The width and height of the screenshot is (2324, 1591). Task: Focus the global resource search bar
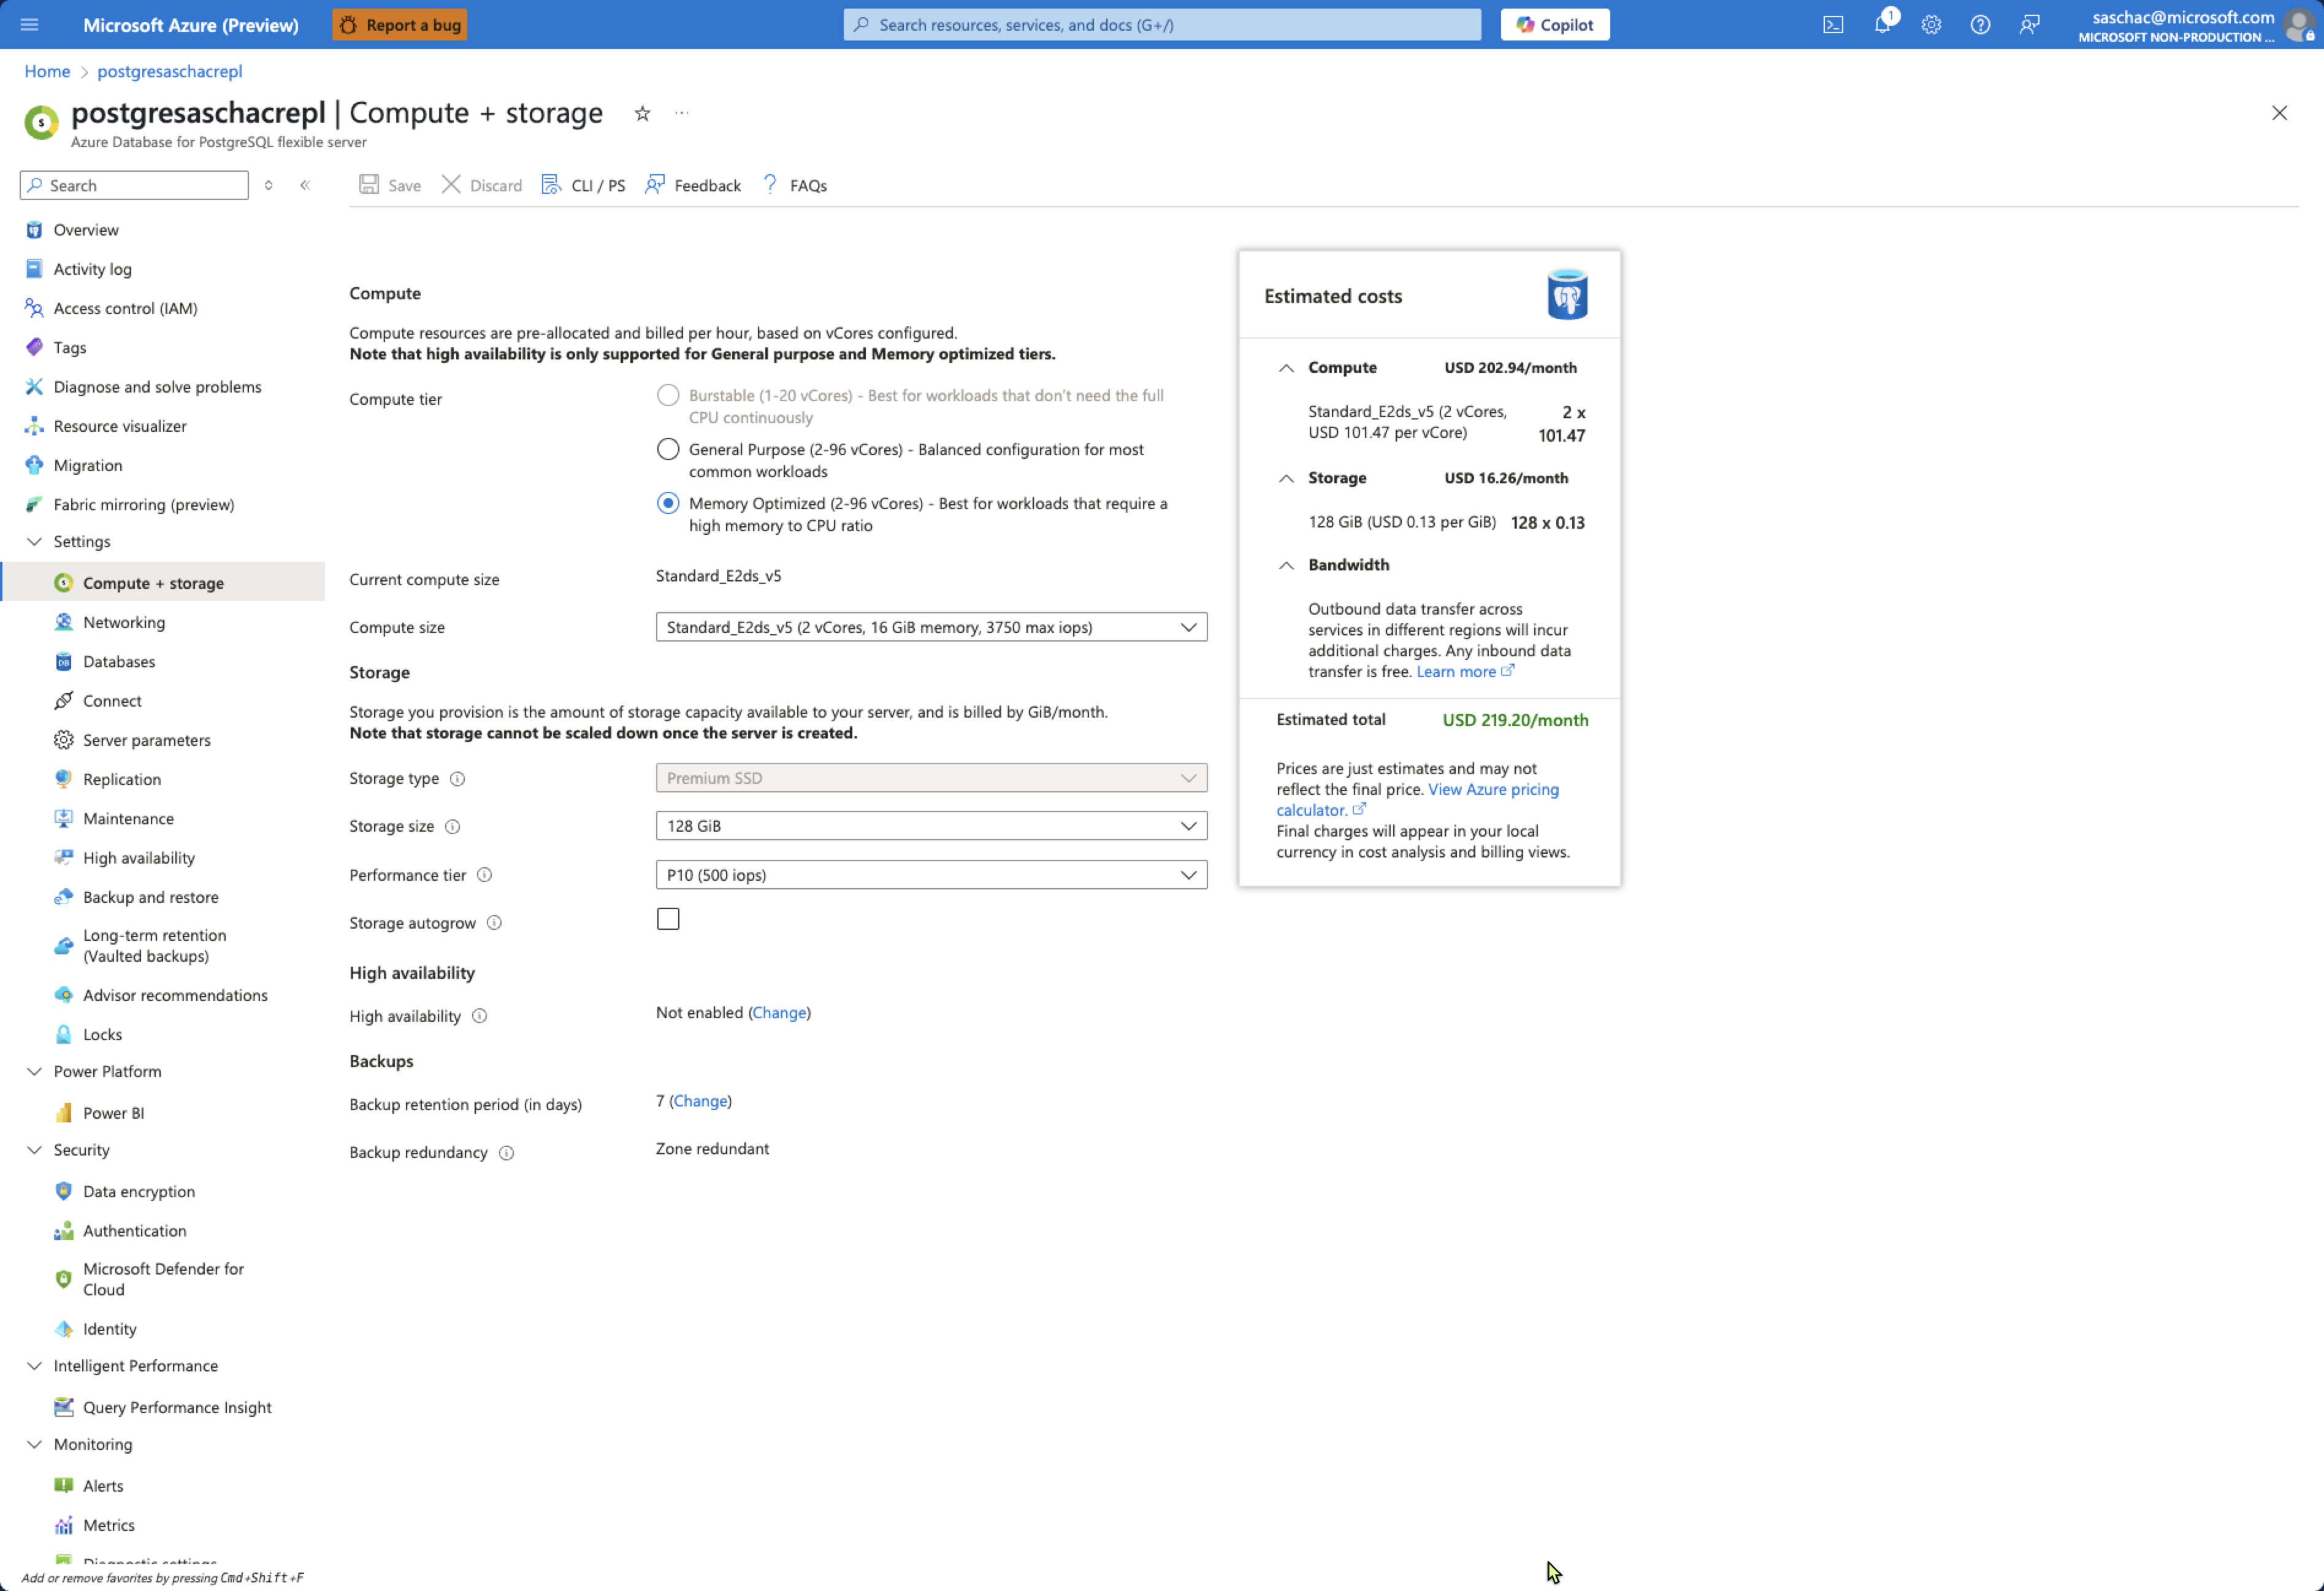[x=1162, y=24]
